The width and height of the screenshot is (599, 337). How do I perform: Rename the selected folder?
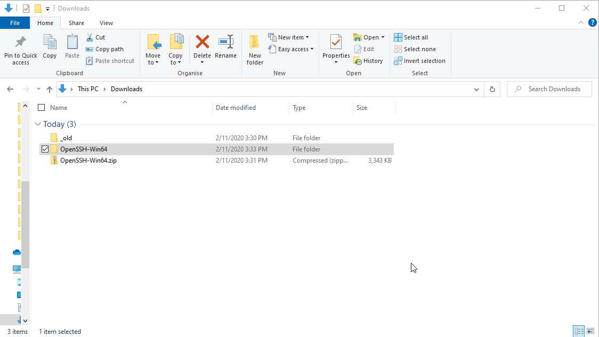tap(225, 46)
